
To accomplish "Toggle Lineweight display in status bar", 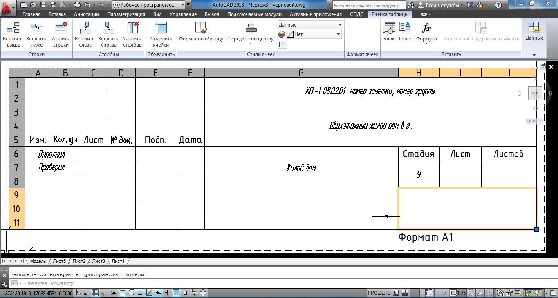I will pos(167,293).
